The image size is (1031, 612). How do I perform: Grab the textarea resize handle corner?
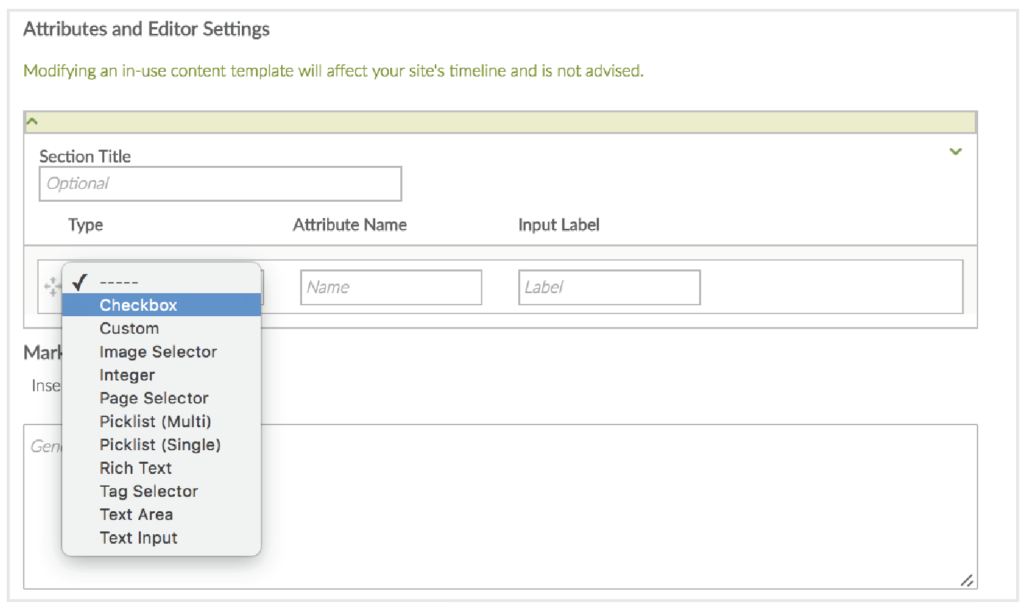point(967,580)
